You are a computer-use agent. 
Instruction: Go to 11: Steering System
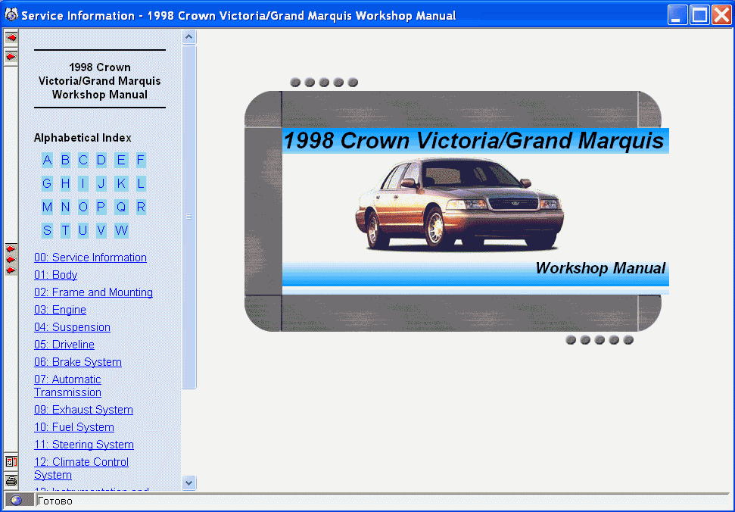[x=84, y=445]
